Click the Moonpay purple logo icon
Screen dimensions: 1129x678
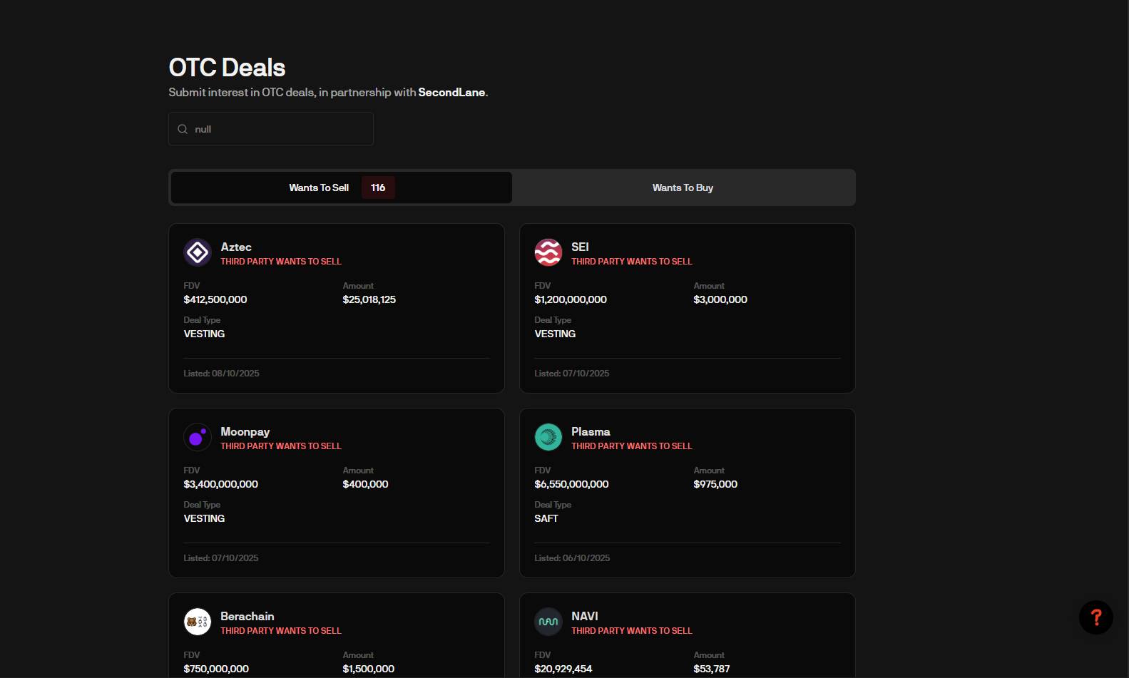tap(198, 437)
